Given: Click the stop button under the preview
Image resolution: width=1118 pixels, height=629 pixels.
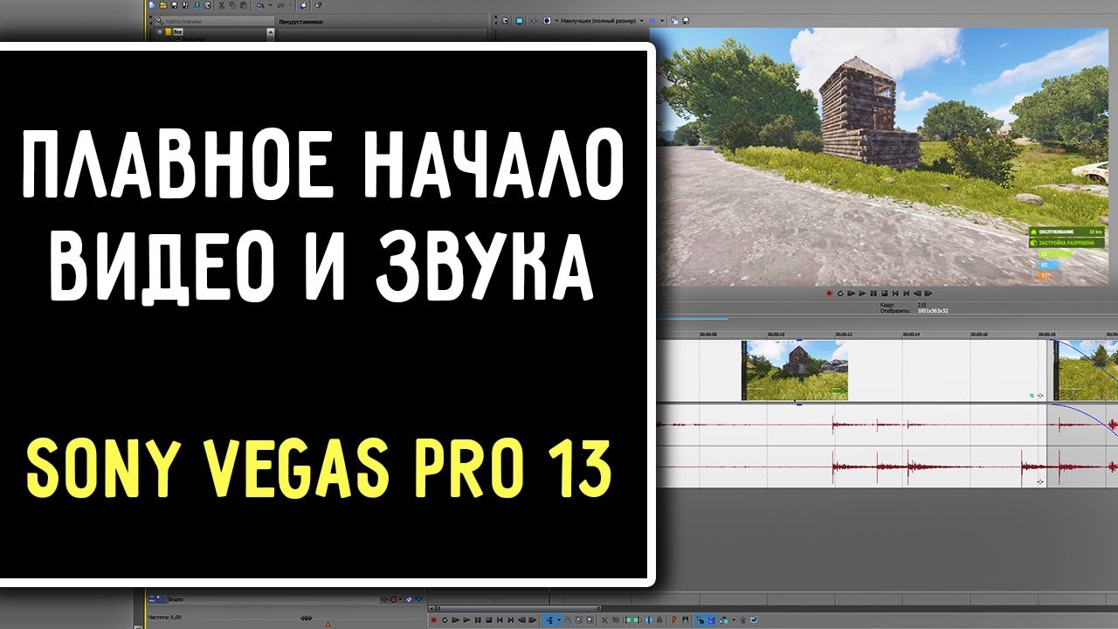Looking at the screenshot, I should tap(885, 294).
